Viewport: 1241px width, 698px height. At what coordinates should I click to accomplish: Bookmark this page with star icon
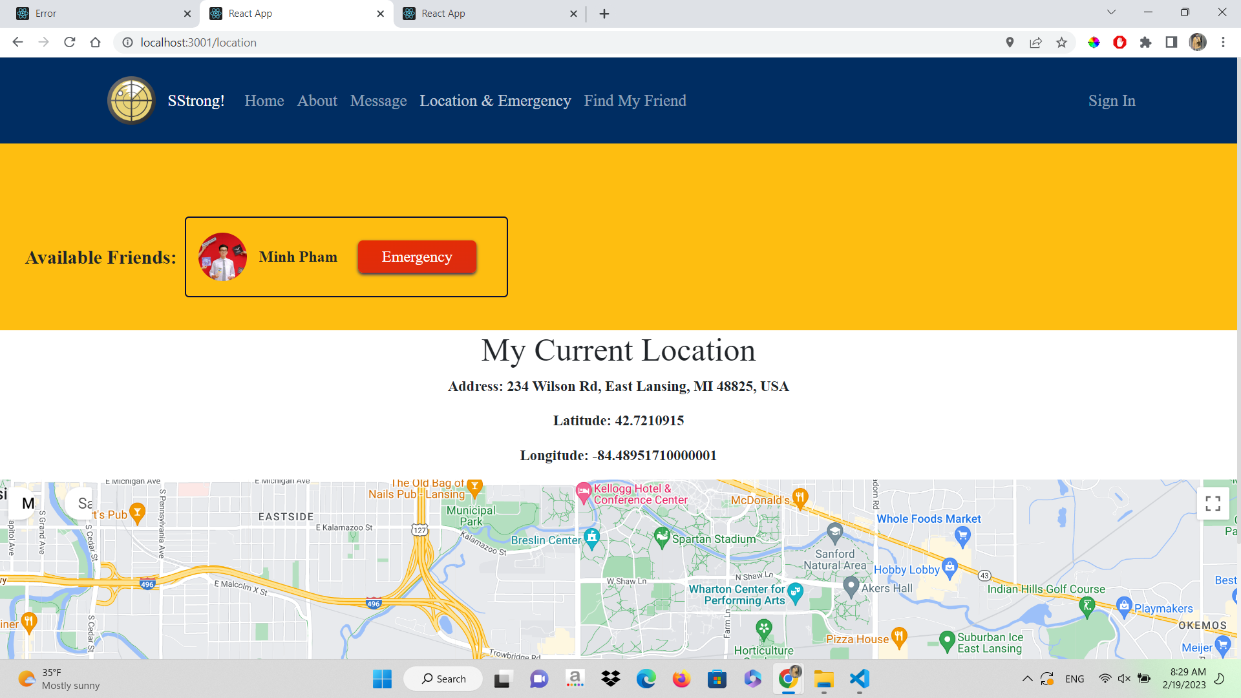coord(1061,43)
